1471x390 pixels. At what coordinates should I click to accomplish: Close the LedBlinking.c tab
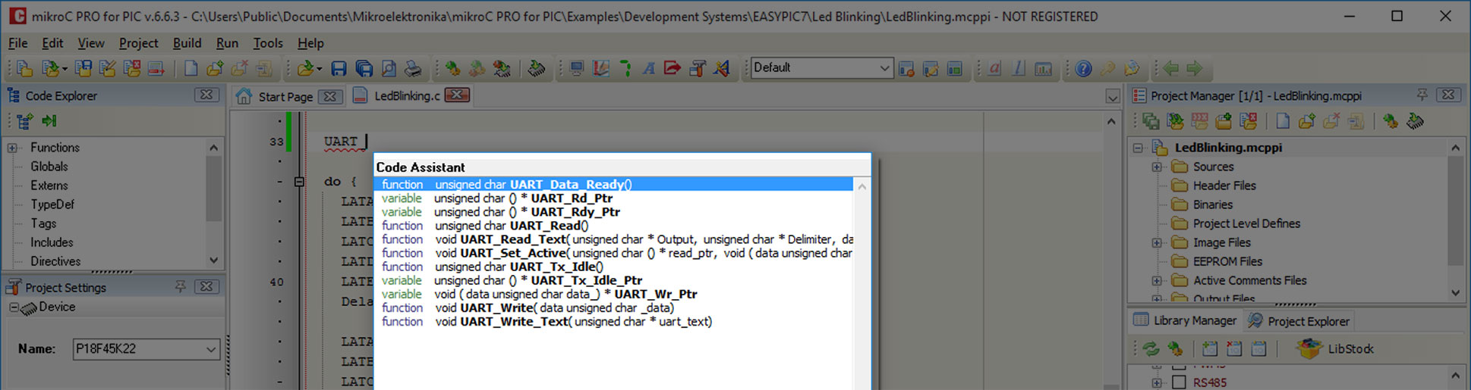point(457,95)
